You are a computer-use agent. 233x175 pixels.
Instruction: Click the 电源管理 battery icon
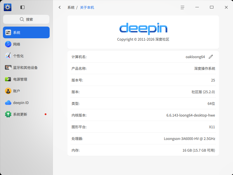coord(8,79)
